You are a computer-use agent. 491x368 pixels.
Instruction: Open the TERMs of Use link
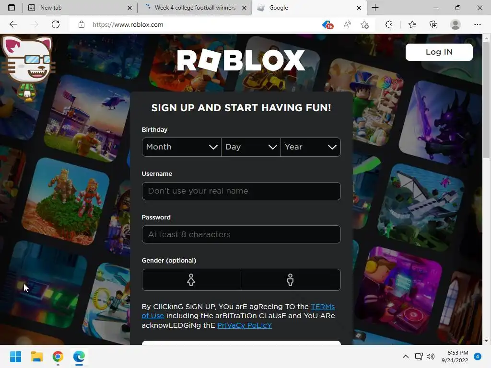pos(323,307)
